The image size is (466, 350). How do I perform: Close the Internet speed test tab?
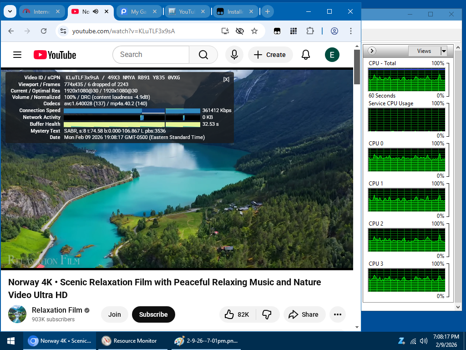[58, 11]
